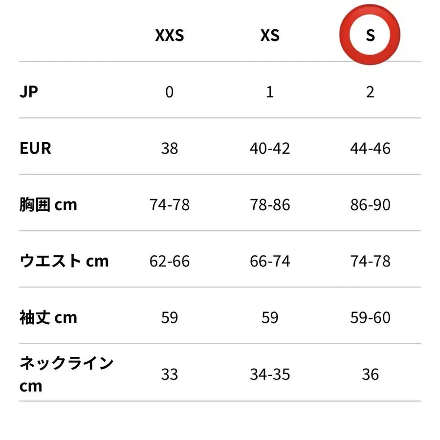440x440 pixels.
Task: Click the JP row label
Action: pos(29,91)
